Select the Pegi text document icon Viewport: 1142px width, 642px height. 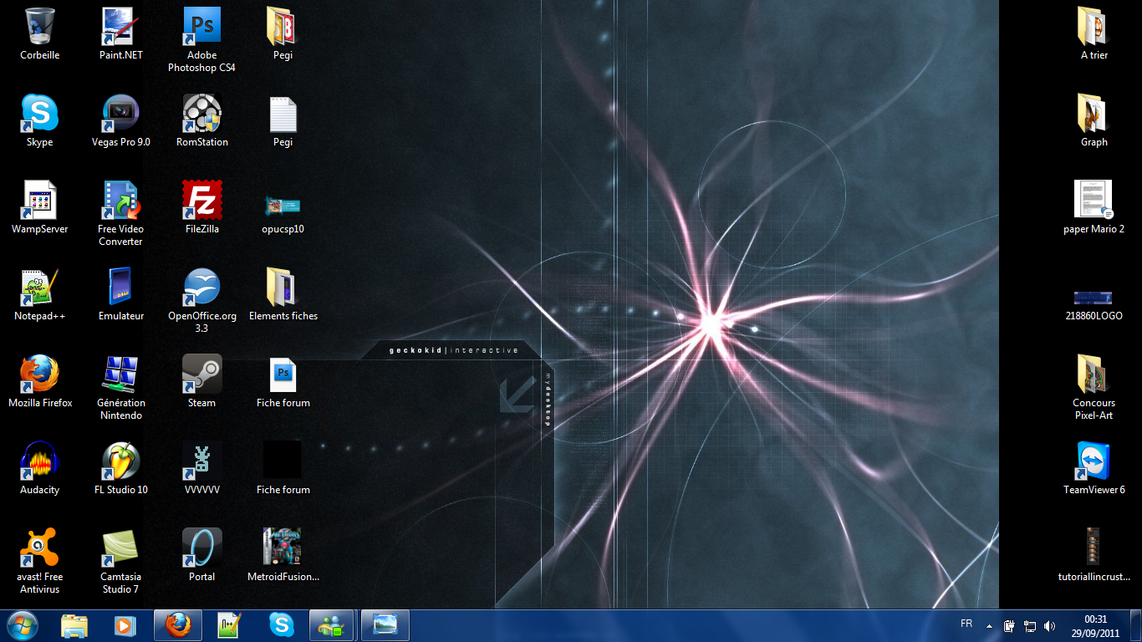coord(283,114)
